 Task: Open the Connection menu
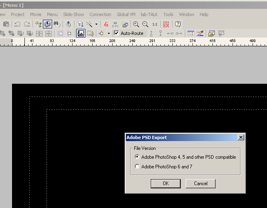100,14
